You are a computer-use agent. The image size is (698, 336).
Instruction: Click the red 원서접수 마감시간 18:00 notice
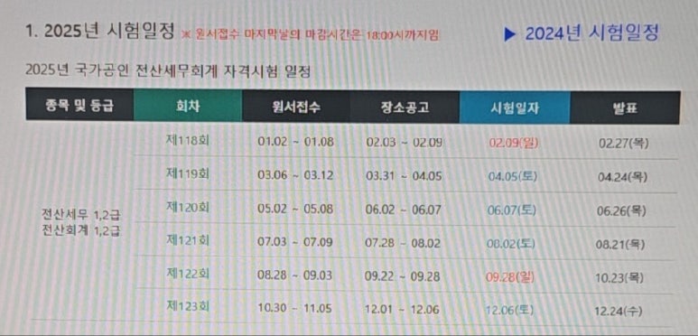pos(312,35)
